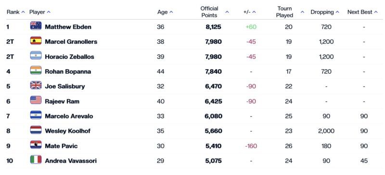
Task: Click the Australian flag beside Matthew Ebden
Action: click(36, 26)
